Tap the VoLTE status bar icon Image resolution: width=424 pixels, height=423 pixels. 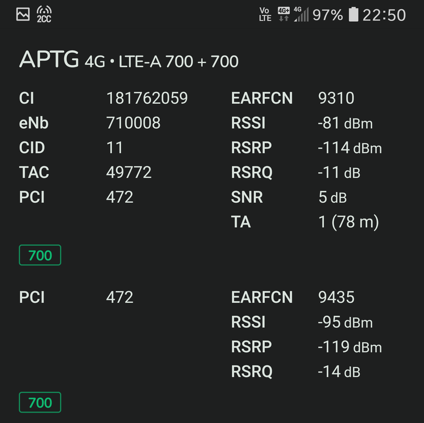tap(265, 14)
